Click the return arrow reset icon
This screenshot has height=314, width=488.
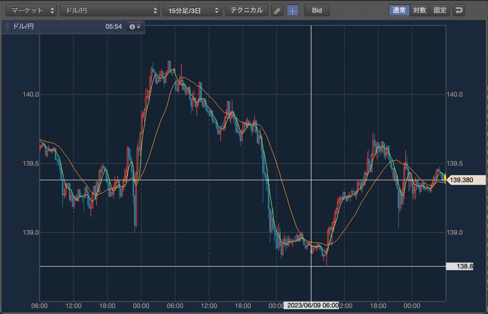(x=459, y=11)
